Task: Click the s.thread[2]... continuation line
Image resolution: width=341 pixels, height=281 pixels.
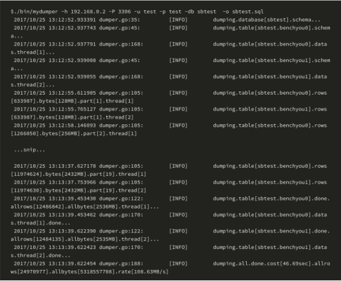Action: pyautogui.click(x=33, y=85)
